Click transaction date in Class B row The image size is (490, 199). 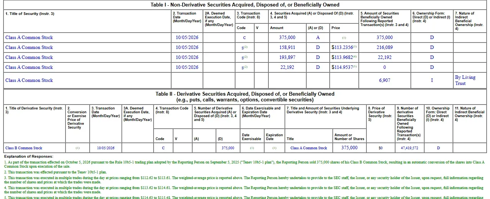tap(106, 148)
